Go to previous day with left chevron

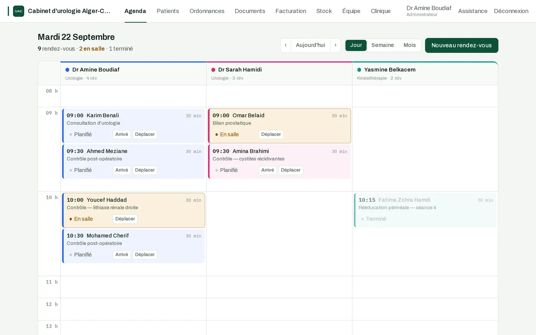tap(286, 45)
